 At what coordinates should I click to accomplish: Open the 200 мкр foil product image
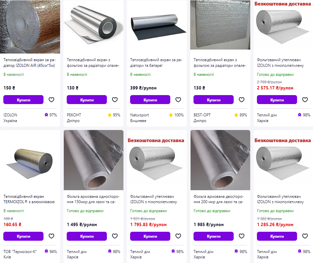click(x=220, y=160)
